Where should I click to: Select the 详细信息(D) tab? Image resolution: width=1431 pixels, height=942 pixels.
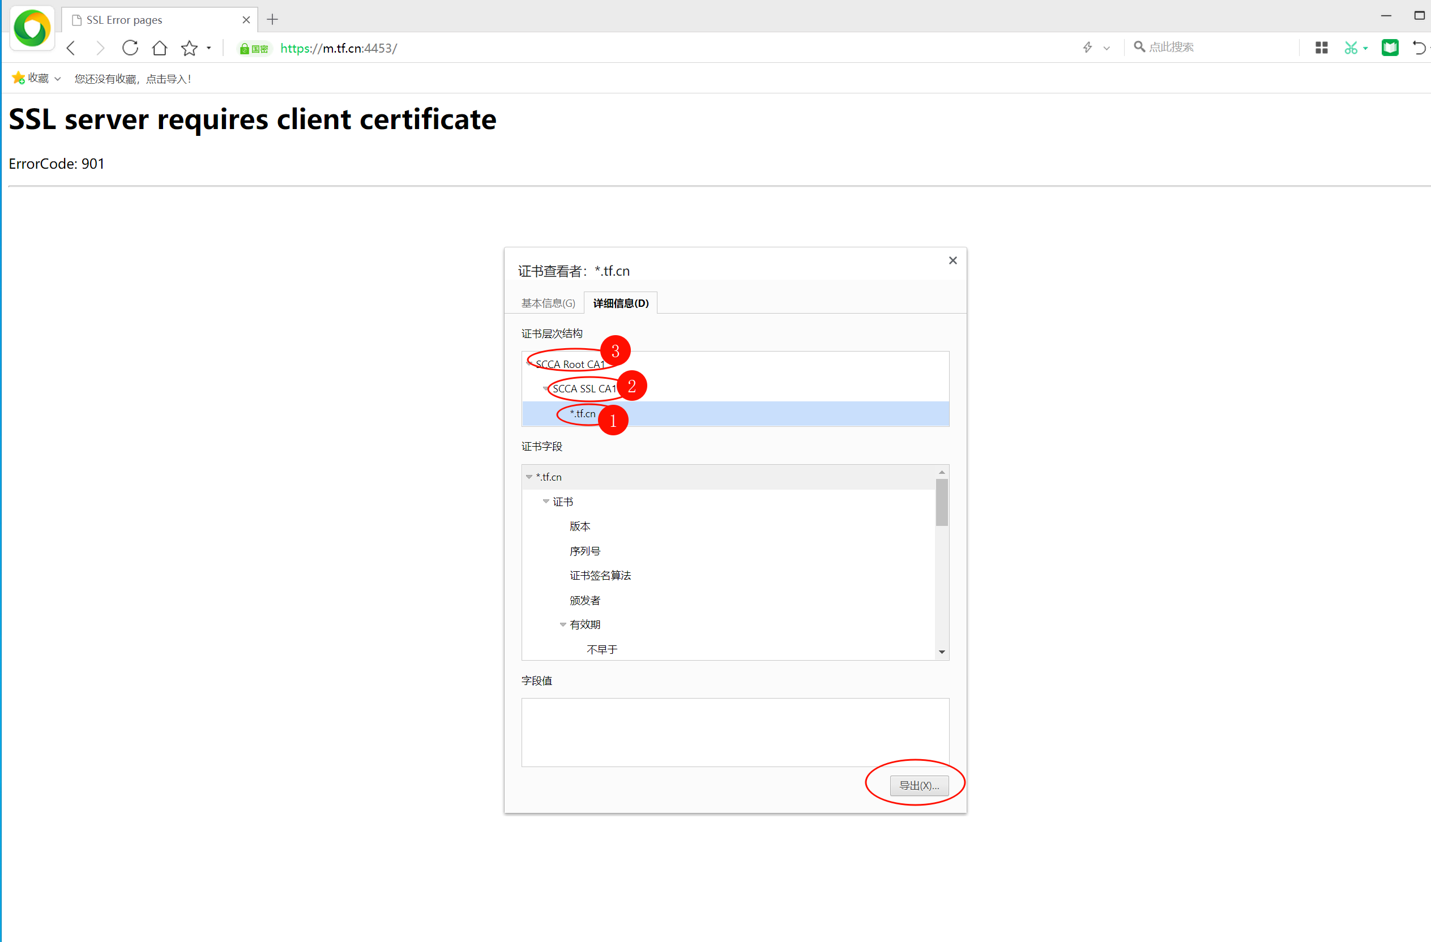point(621,303)
